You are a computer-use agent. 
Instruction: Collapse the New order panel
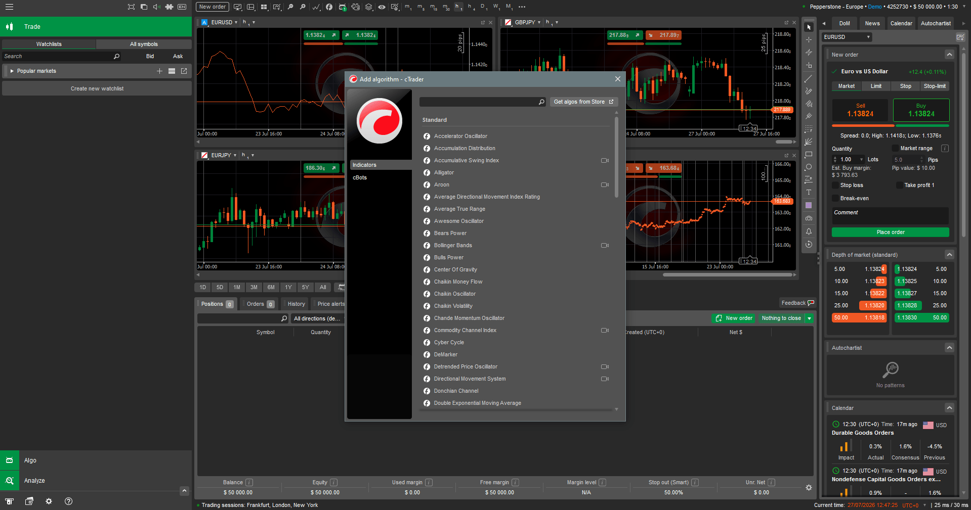pyautogui.click(x=949, y=55)
